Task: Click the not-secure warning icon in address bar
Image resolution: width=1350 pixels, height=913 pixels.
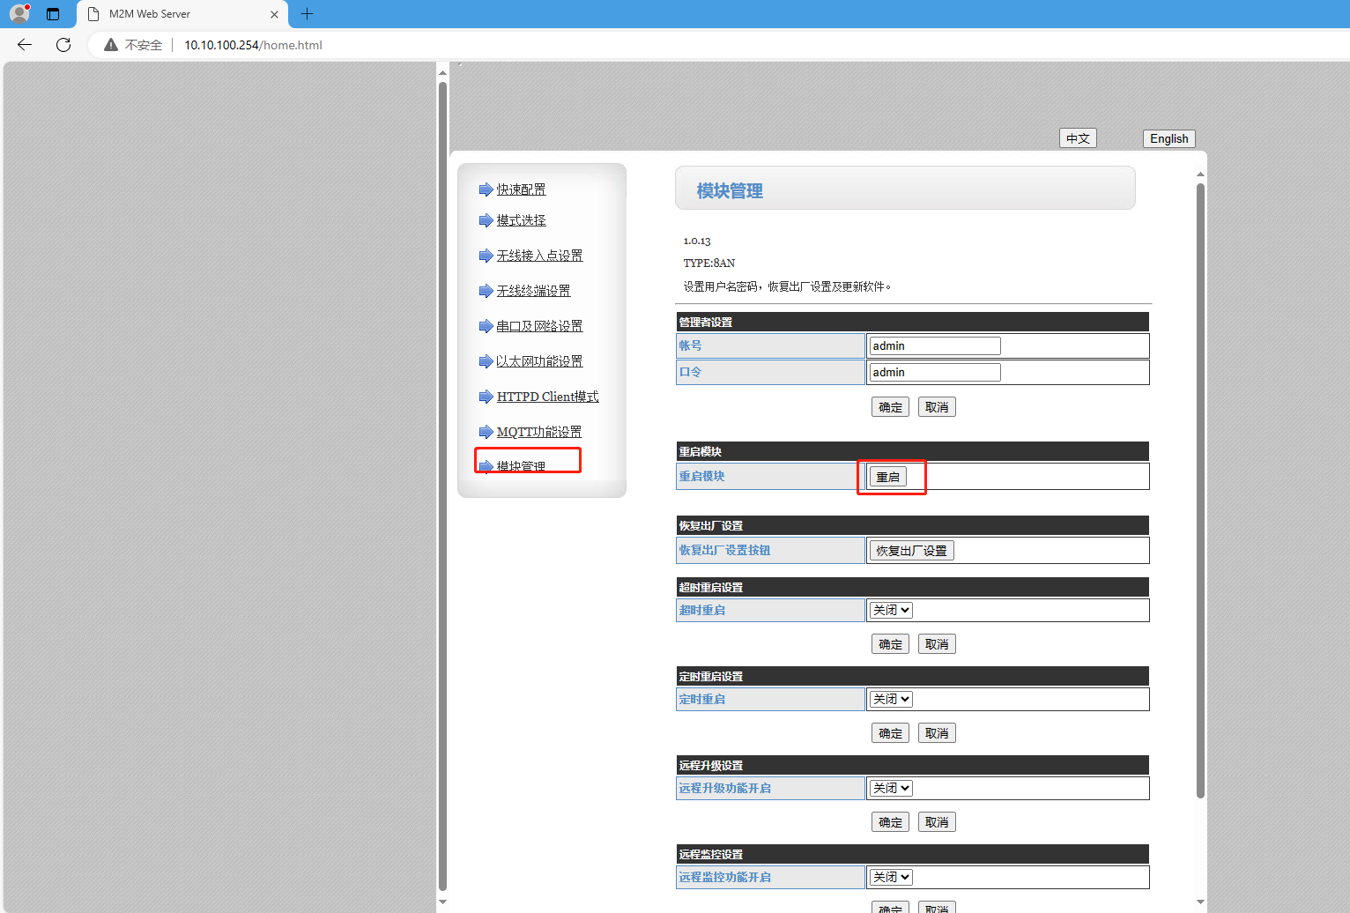Action: (111, 45)
